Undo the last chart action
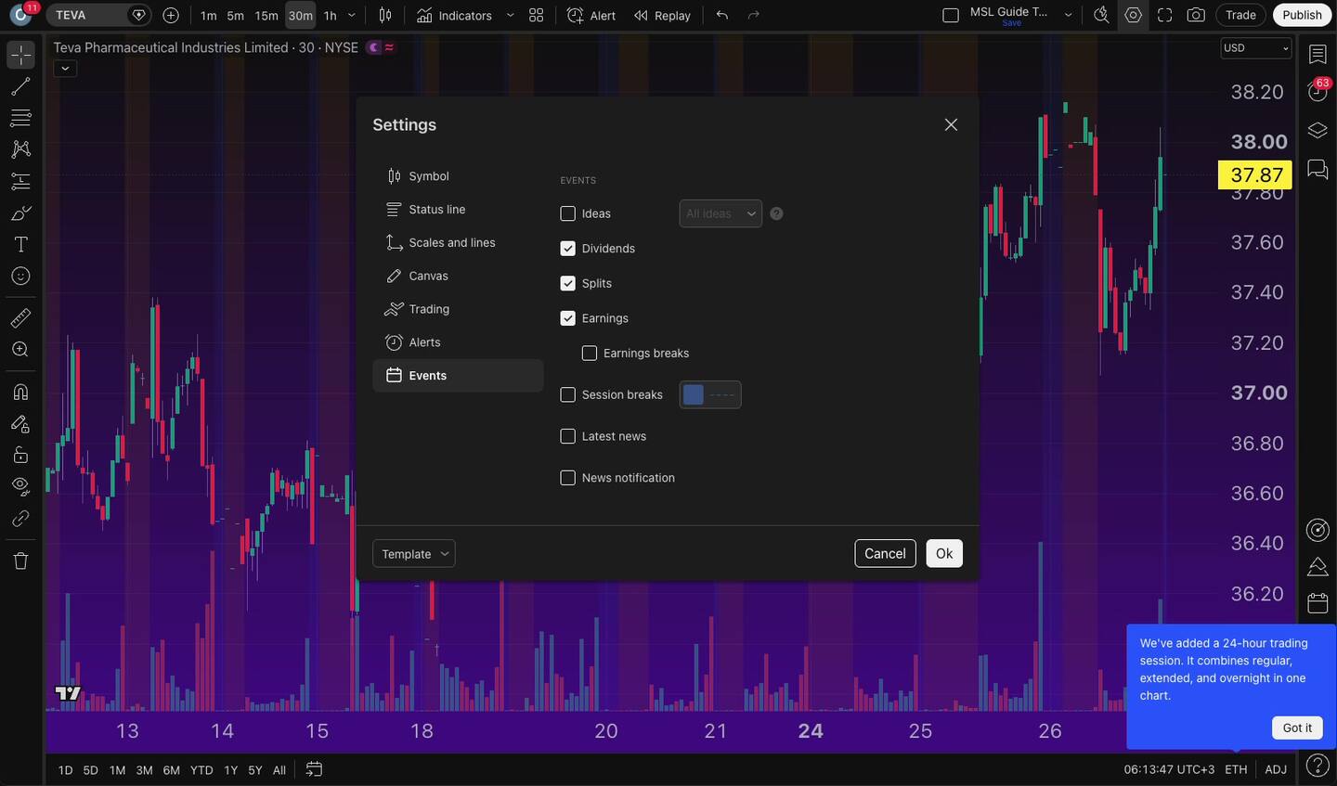Image resolution: width=1337 pixels, height=786 pixels. [722, 15]
